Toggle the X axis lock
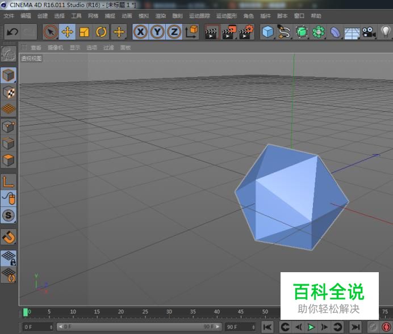Screen dimensions: 393x334 [140, 32]
